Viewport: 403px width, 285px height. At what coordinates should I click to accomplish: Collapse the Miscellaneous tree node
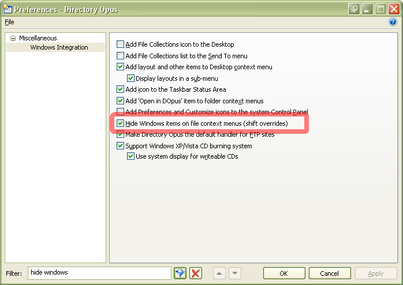coord(13,39)
